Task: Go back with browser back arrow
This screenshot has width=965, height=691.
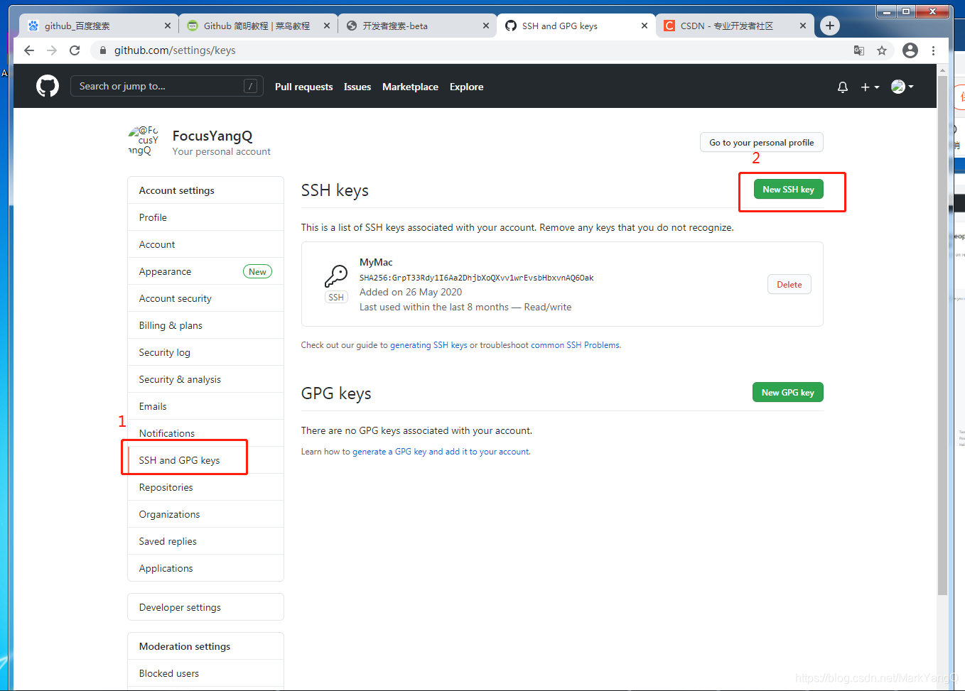Action: pyautogui.click(x=29, y=50)
